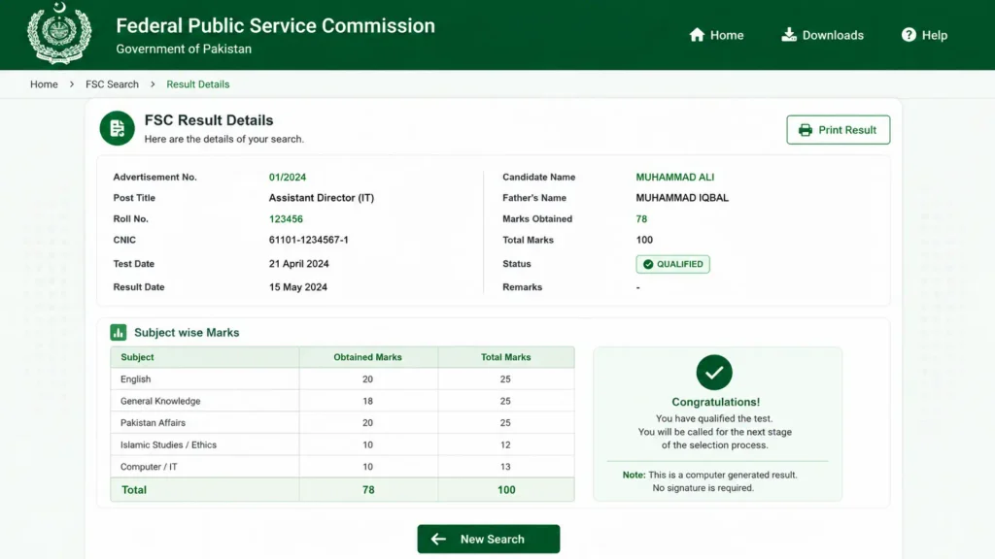The image size is (995, 559).
Task: Click the total 100 in the table footer
Action: [x=506, y=490]
